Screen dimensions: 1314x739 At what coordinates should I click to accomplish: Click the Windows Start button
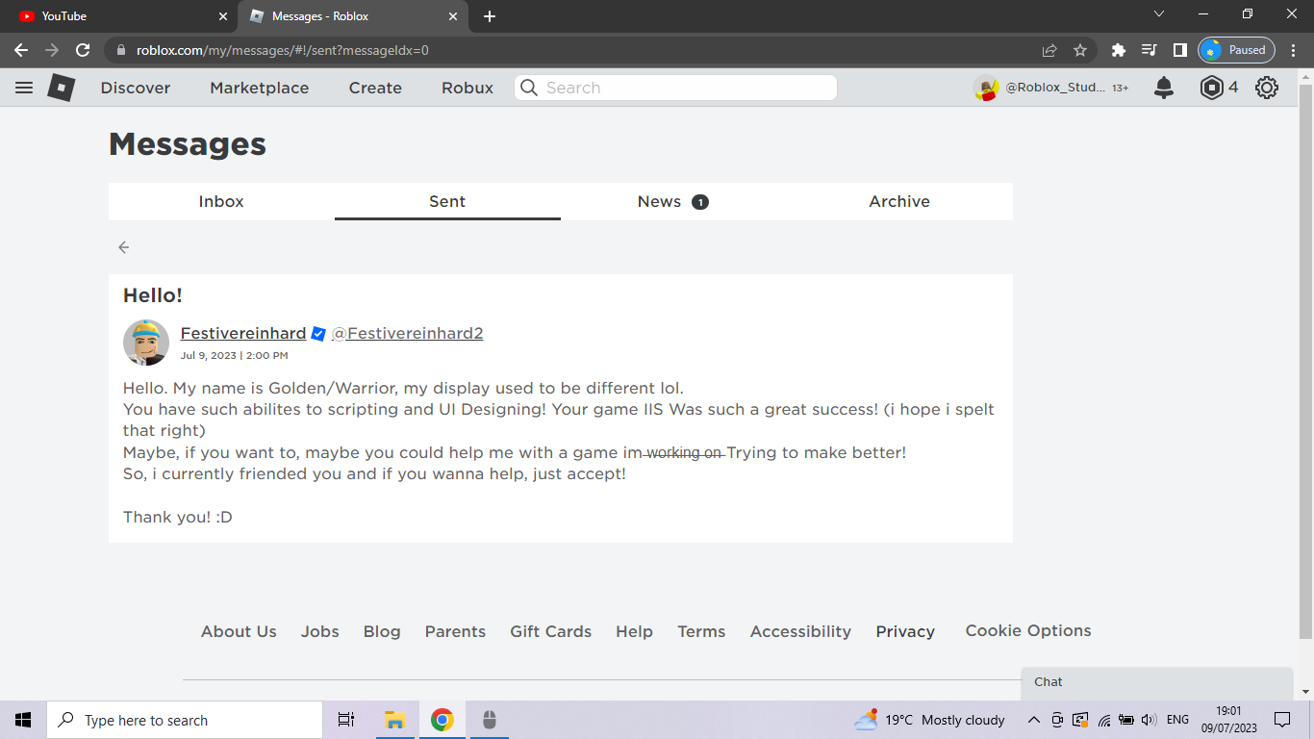coord(23,720)
